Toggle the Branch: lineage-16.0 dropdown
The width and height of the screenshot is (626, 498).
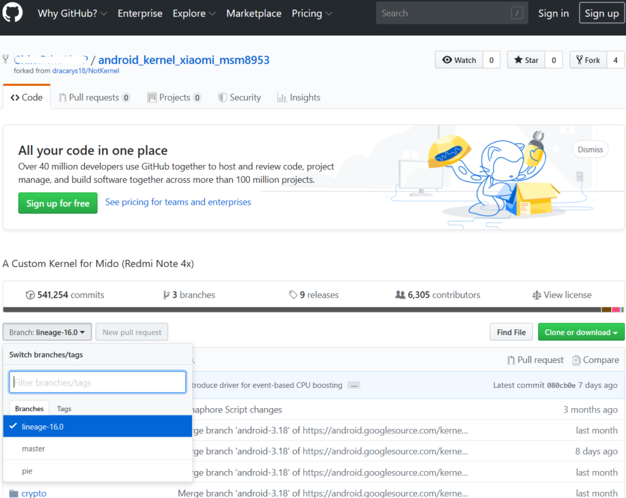pyautogui.click(x=47, y=332)
